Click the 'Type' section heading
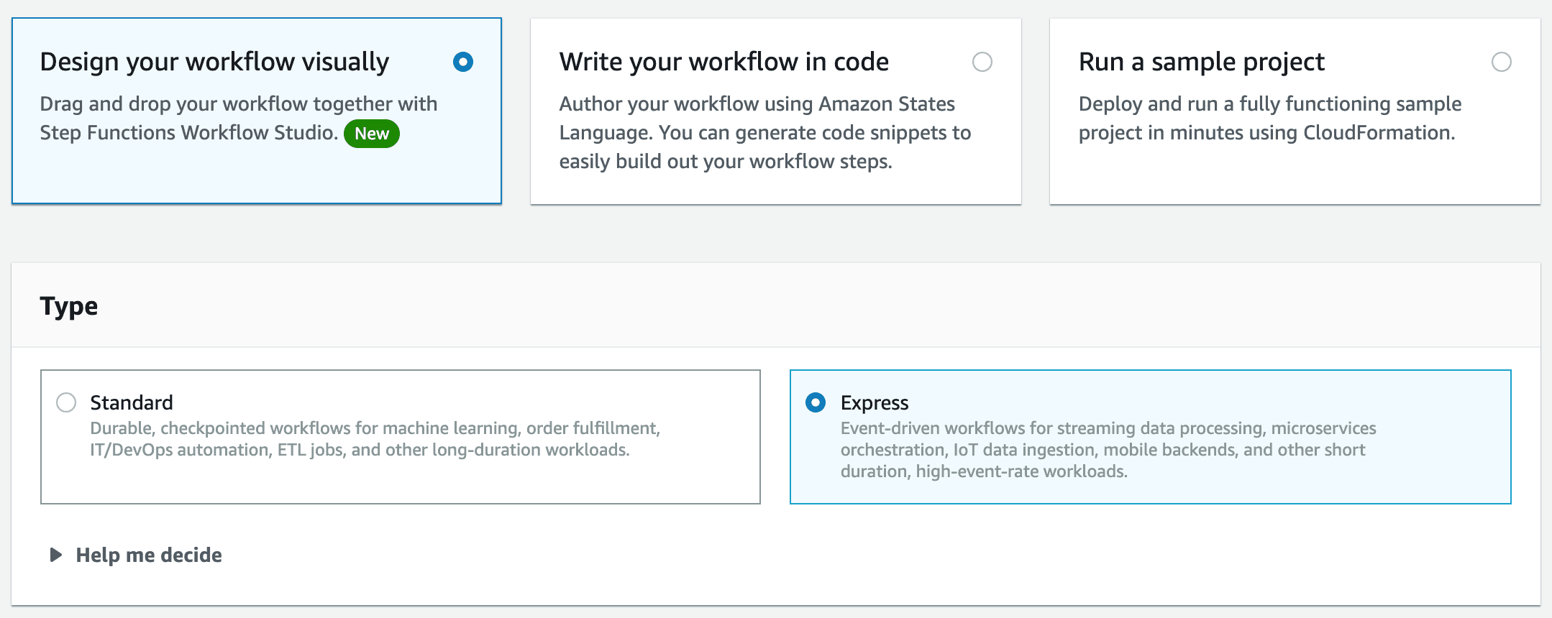The height and width of the screenshot is (618, 1552). [x=69, y=306]
